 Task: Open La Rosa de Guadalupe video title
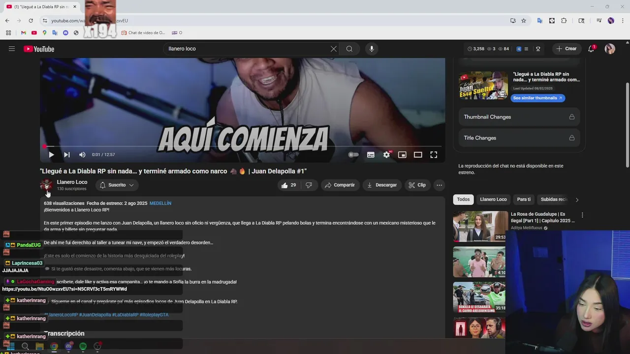click(x=542, y=217)
